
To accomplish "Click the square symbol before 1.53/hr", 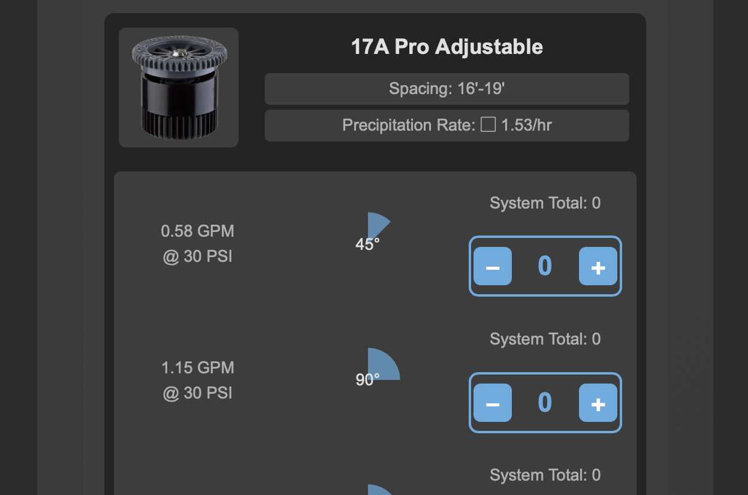I will click(x=488, y=125).
